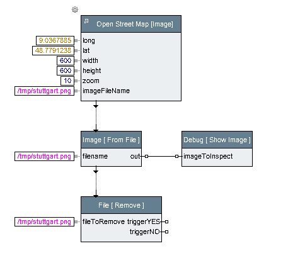Click the link arrow icon in Open Street Map header

(86, 21)
